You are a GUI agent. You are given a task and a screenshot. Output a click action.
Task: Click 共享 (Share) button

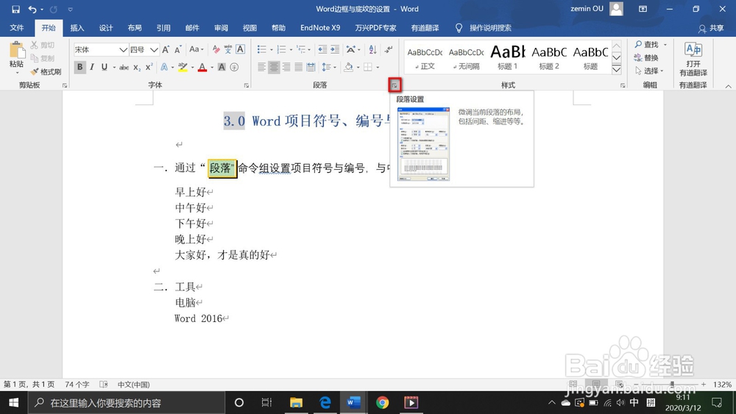pos(711,28)
